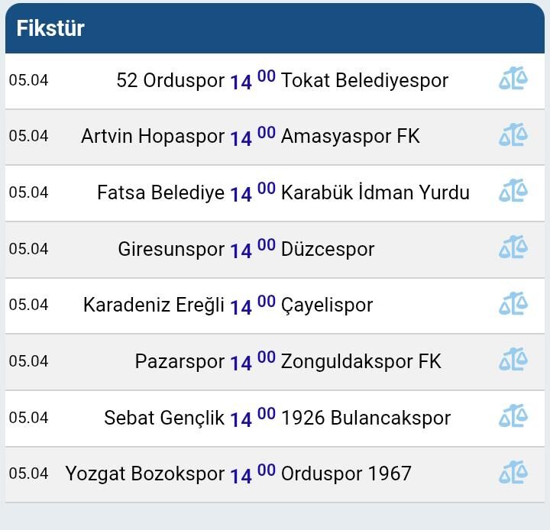Open comparison scales icon for 52 Orduspor match
The width and height of the screenshot is (550, 530).
513,79
